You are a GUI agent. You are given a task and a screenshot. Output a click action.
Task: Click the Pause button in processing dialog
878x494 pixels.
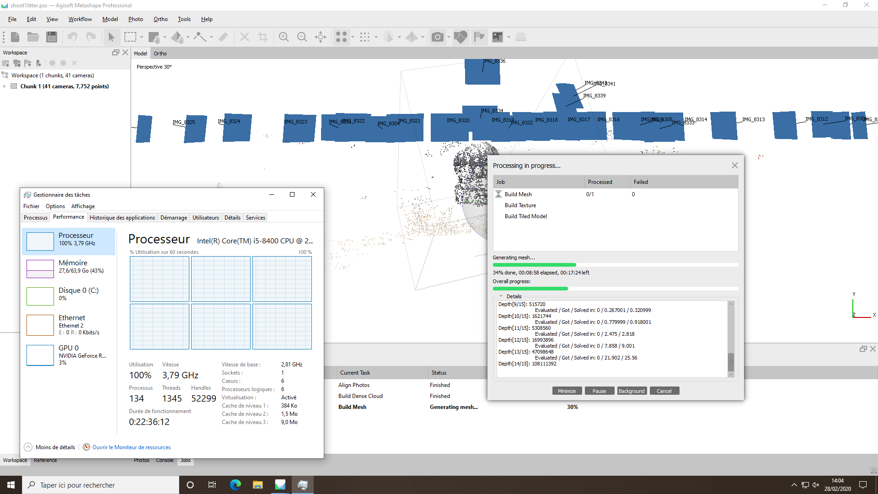point(599,391)
